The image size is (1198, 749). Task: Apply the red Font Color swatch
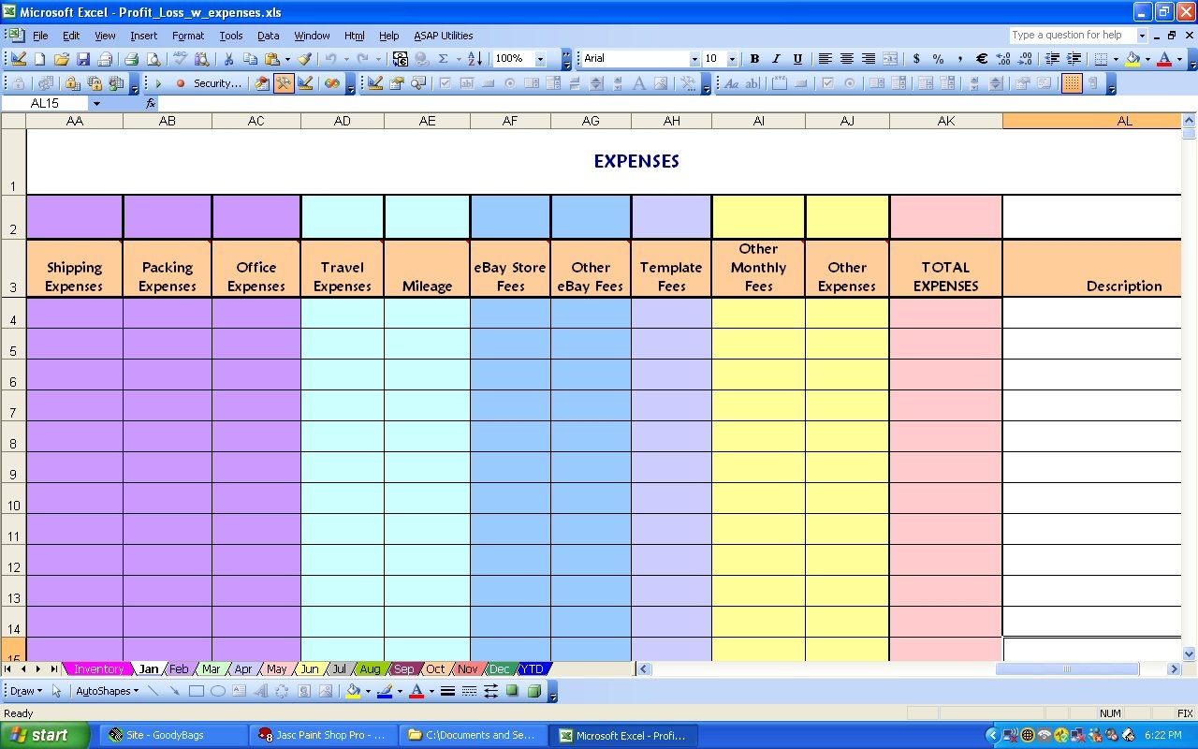point(1163,58)
